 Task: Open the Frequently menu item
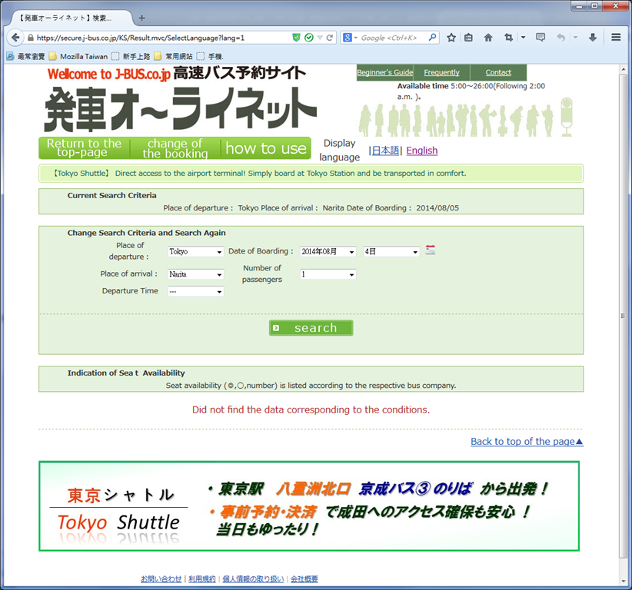tap(442, 72)
